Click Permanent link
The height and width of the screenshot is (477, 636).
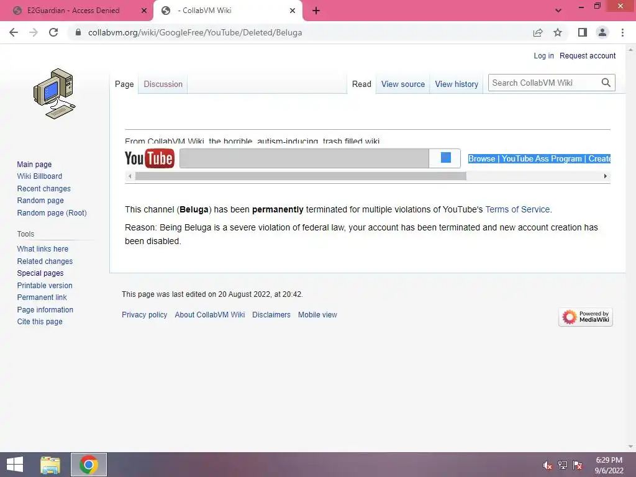pos(42,298)
